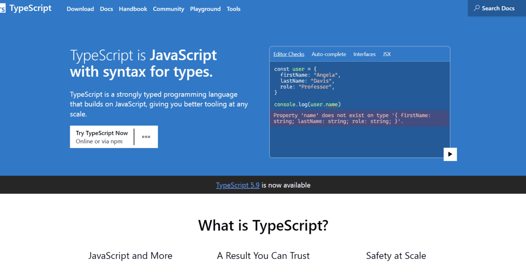Click the red error message about property 'name'
This screenshot has height=276, width=526.
click(x=359, y=118)
